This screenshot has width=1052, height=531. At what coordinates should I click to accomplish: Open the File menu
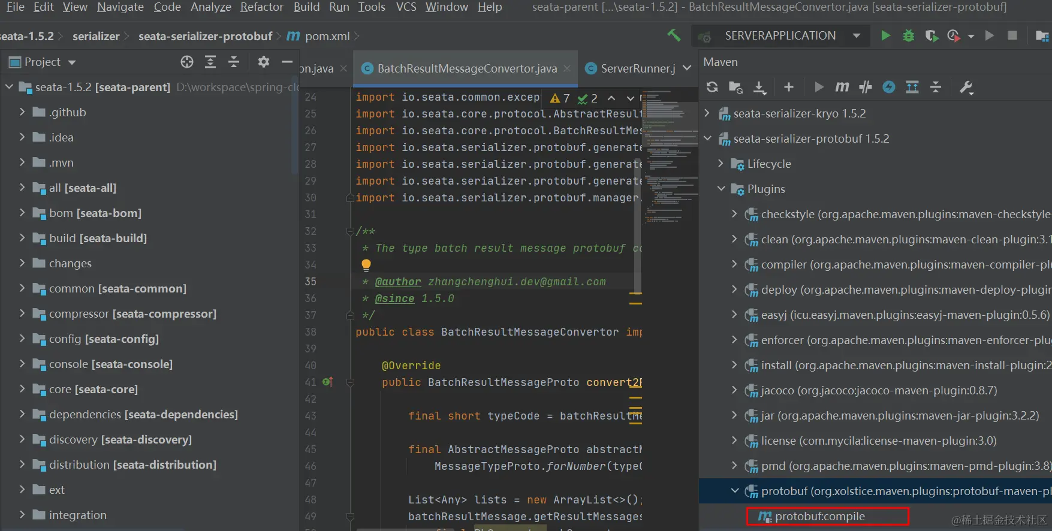15,7
